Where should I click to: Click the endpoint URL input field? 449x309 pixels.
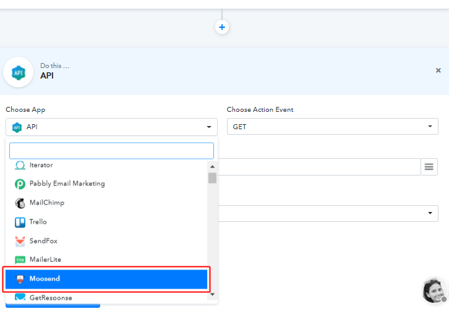pos(319,167)
